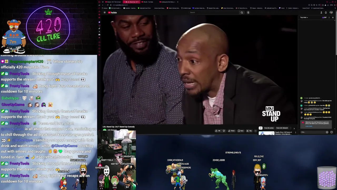The width and height of the screenshot is (337, 190).
Task: Like the video with thumbs-up 15K
Action: pyautogui.click(x=217, y=131)
